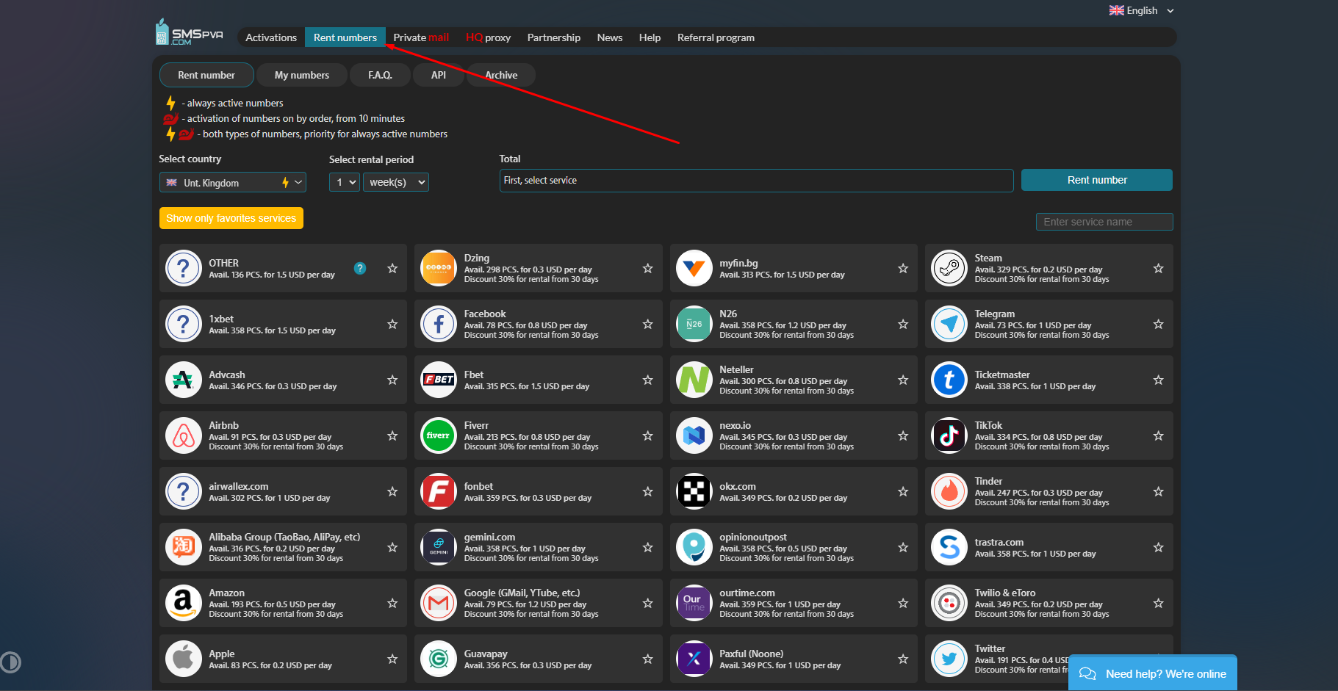Toggle favorite star for N26
This screenshot has width=1338, height=691.
click(x=903, y=324)
